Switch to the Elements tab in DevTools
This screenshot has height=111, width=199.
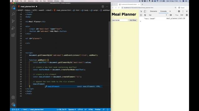click(153, 11)
